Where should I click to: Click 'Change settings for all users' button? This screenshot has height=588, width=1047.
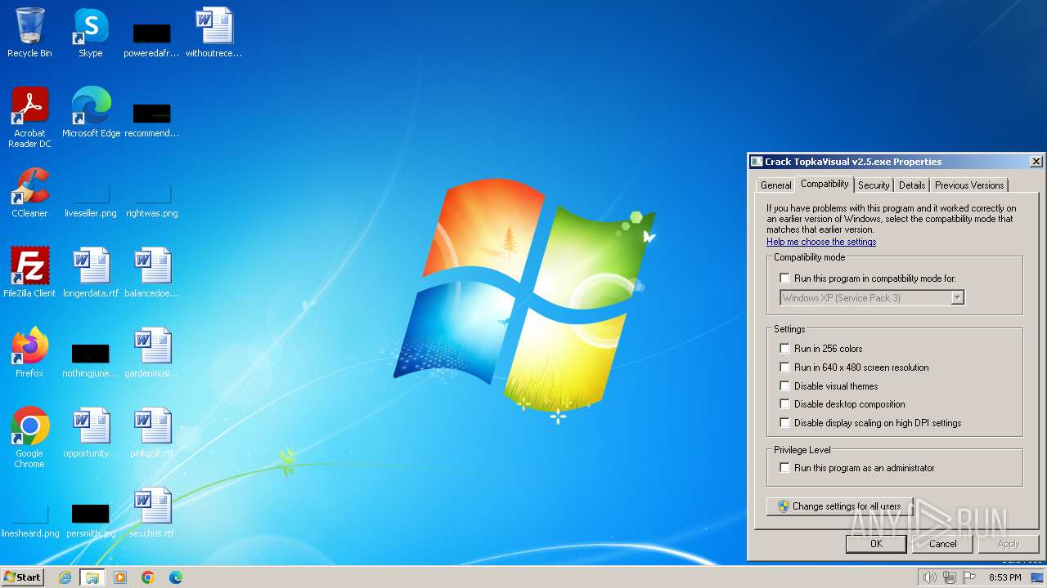(x=839, y=506)
